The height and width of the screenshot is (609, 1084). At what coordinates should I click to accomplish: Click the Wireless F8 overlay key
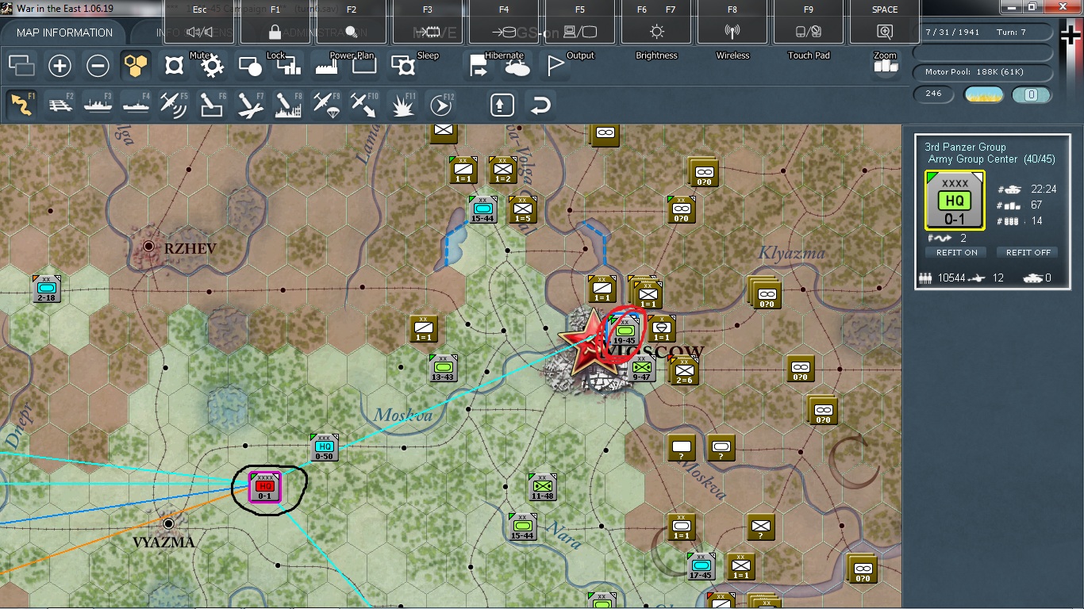tap(732, 22)
